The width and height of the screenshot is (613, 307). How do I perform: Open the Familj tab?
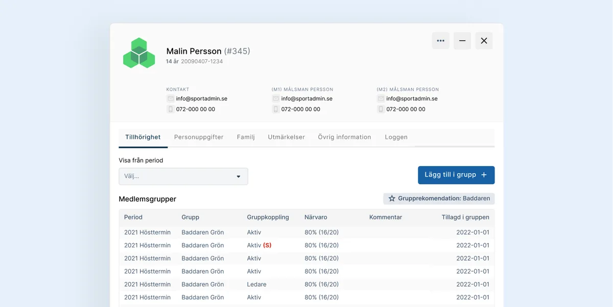(246, 137)
